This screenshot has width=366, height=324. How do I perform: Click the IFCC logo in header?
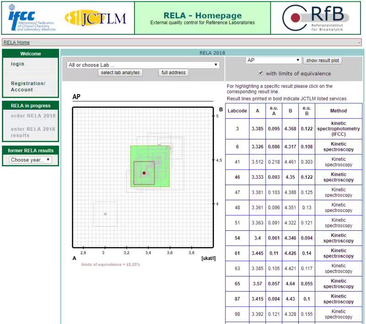32,18
